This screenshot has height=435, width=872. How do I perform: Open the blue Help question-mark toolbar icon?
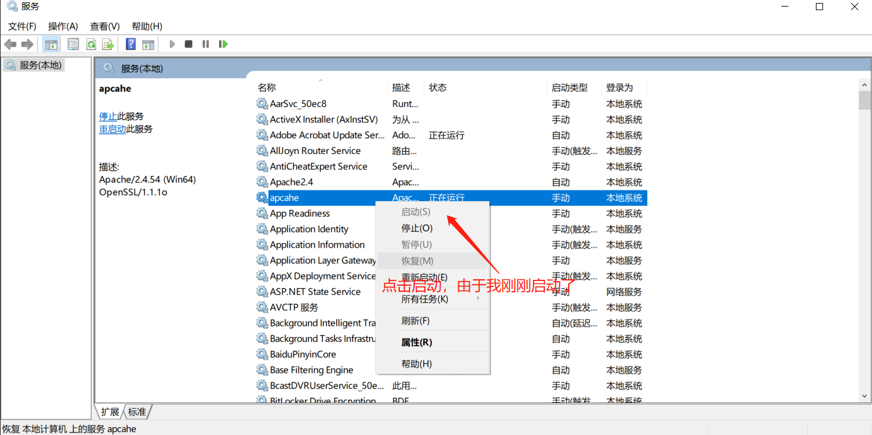click(131, 44)
